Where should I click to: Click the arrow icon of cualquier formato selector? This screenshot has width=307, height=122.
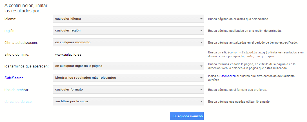tap(201, 90)
